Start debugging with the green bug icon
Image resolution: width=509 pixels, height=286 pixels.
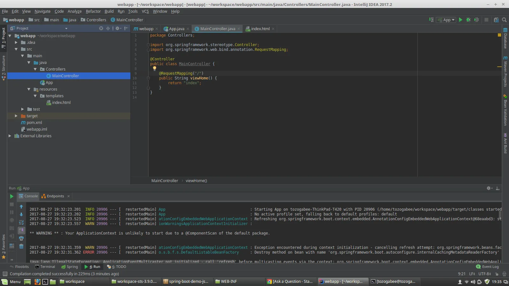468,20
